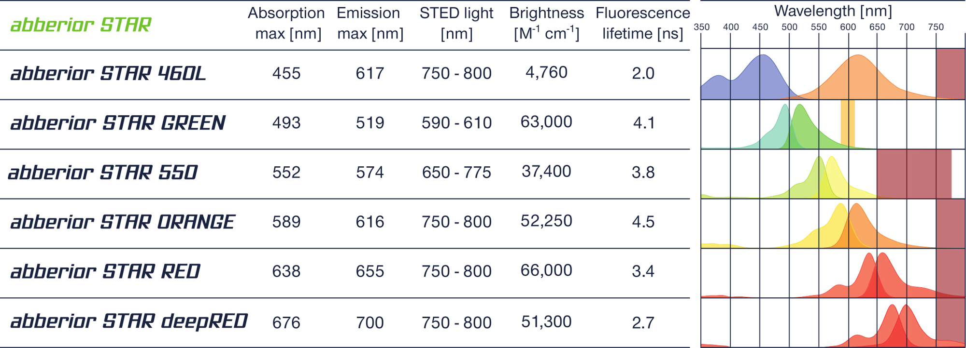This screenshot has height=348, width=966.
Task: Click the Wavelength [nm] axis title
Action: point(833,11)
